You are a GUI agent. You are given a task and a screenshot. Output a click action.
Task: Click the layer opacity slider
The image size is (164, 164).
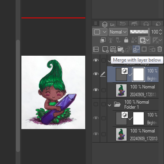point(139,32)
